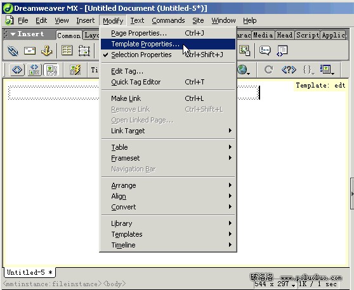Open the Edit menu
Image resolution: width=354 pixels, height=290 pixels.
click(41, 20)
